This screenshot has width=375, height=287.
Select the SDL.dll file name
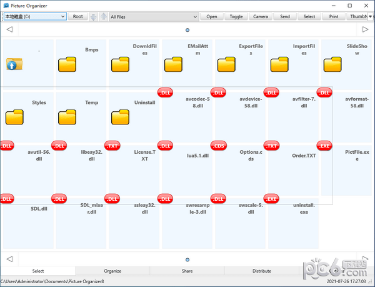pyautogui.click(x=39, y=209)
